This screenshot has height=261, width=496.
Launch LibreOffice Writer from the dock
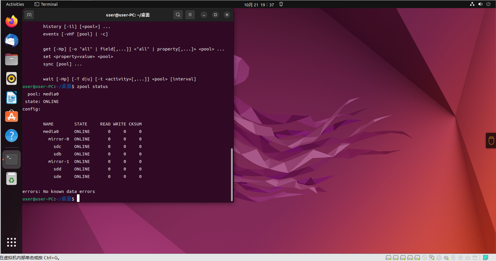(x=12, y=97)
